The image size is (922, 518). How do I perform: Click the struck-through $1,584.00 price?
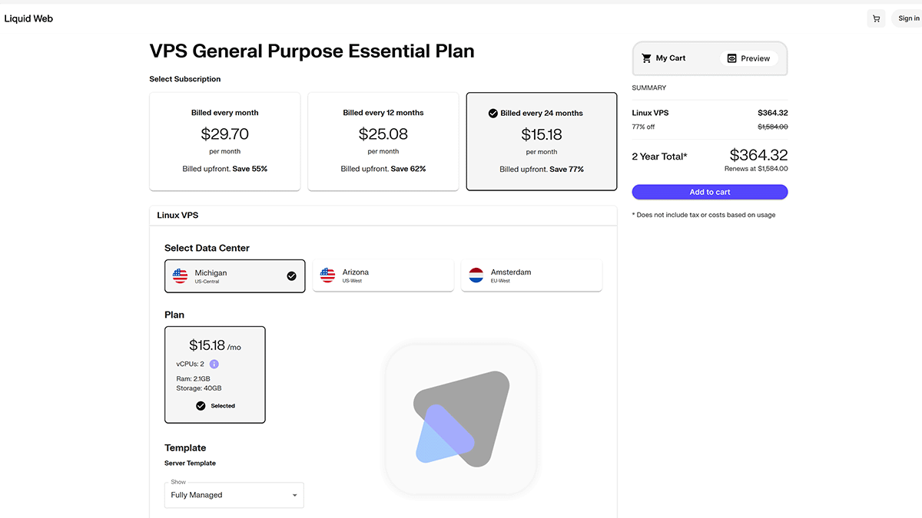[x=773, y=127]
